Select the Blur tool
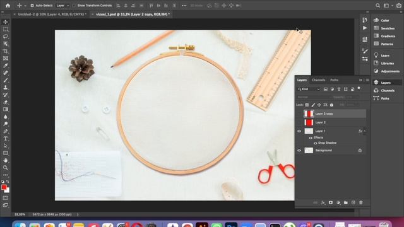The image size is (404, 227). (x=6, y=117)
